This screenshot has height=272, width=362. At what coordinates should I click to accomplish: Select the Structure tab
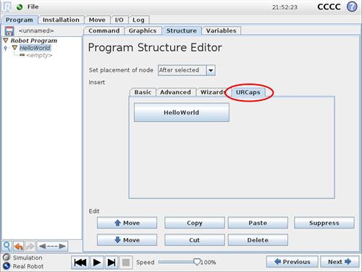tap(182, 31)
